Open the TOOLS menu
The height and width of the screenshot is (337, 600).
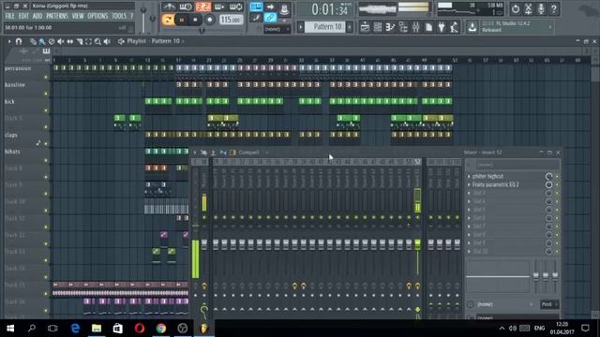click(119, 16)
